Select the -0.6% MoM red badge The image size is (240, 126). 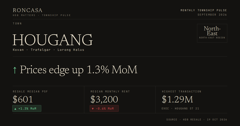pos(104,108)
